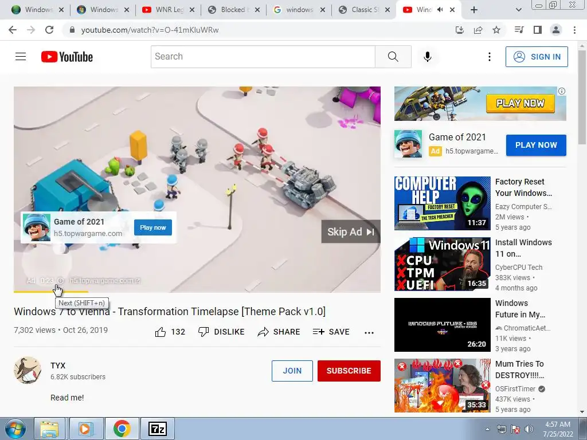Click the JOIN button

[292, 371]
